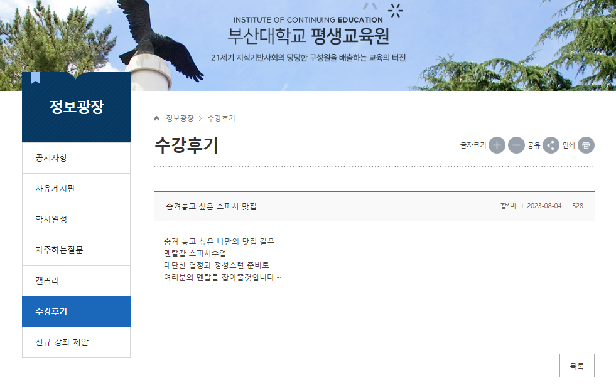Click body line 숨겨 놓고 싶은 나만의 맛집 같은
616x390 pixels.
pyautogui.click(x=219, y=241)
